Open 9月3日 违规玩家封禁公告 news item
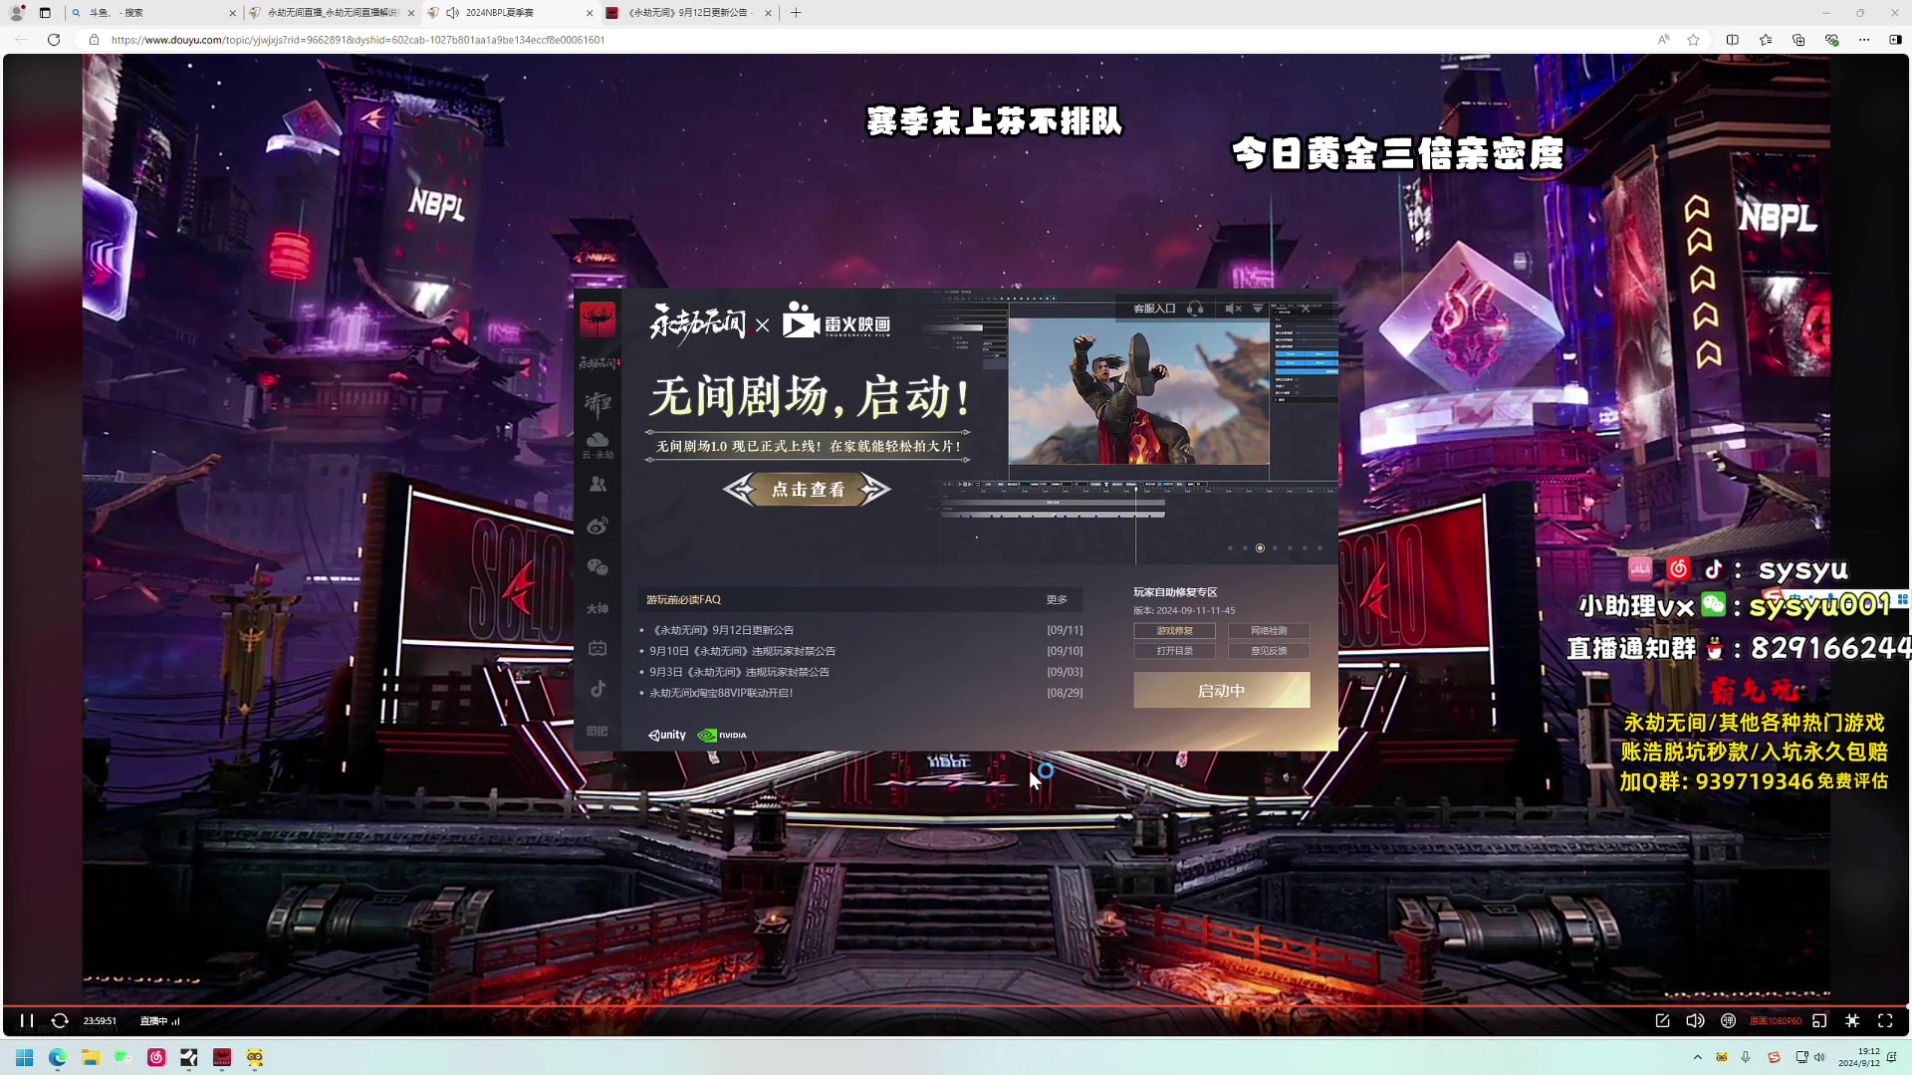Image resolution: width=1912 pixels, height=1075 pixels. coord(740,672)
